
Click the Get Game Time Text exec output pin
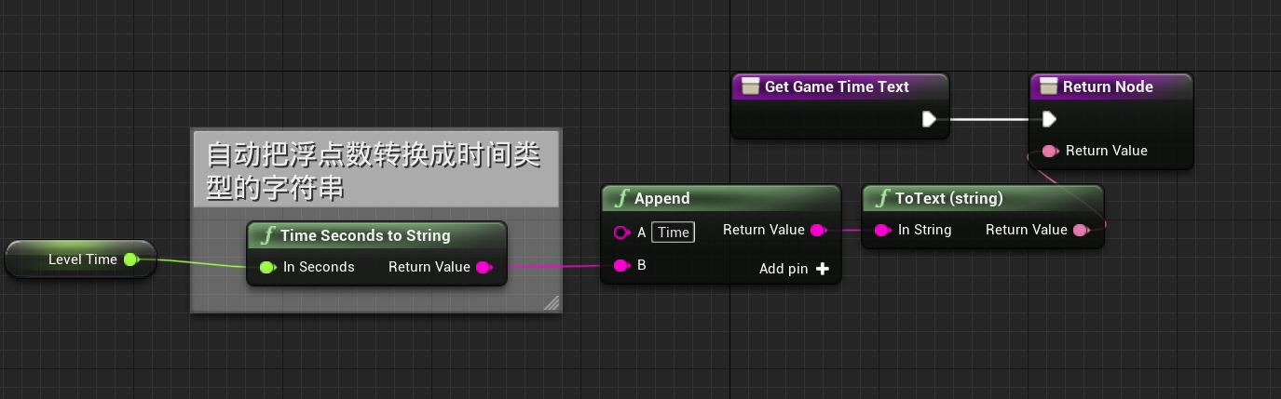tap(929, 119)
